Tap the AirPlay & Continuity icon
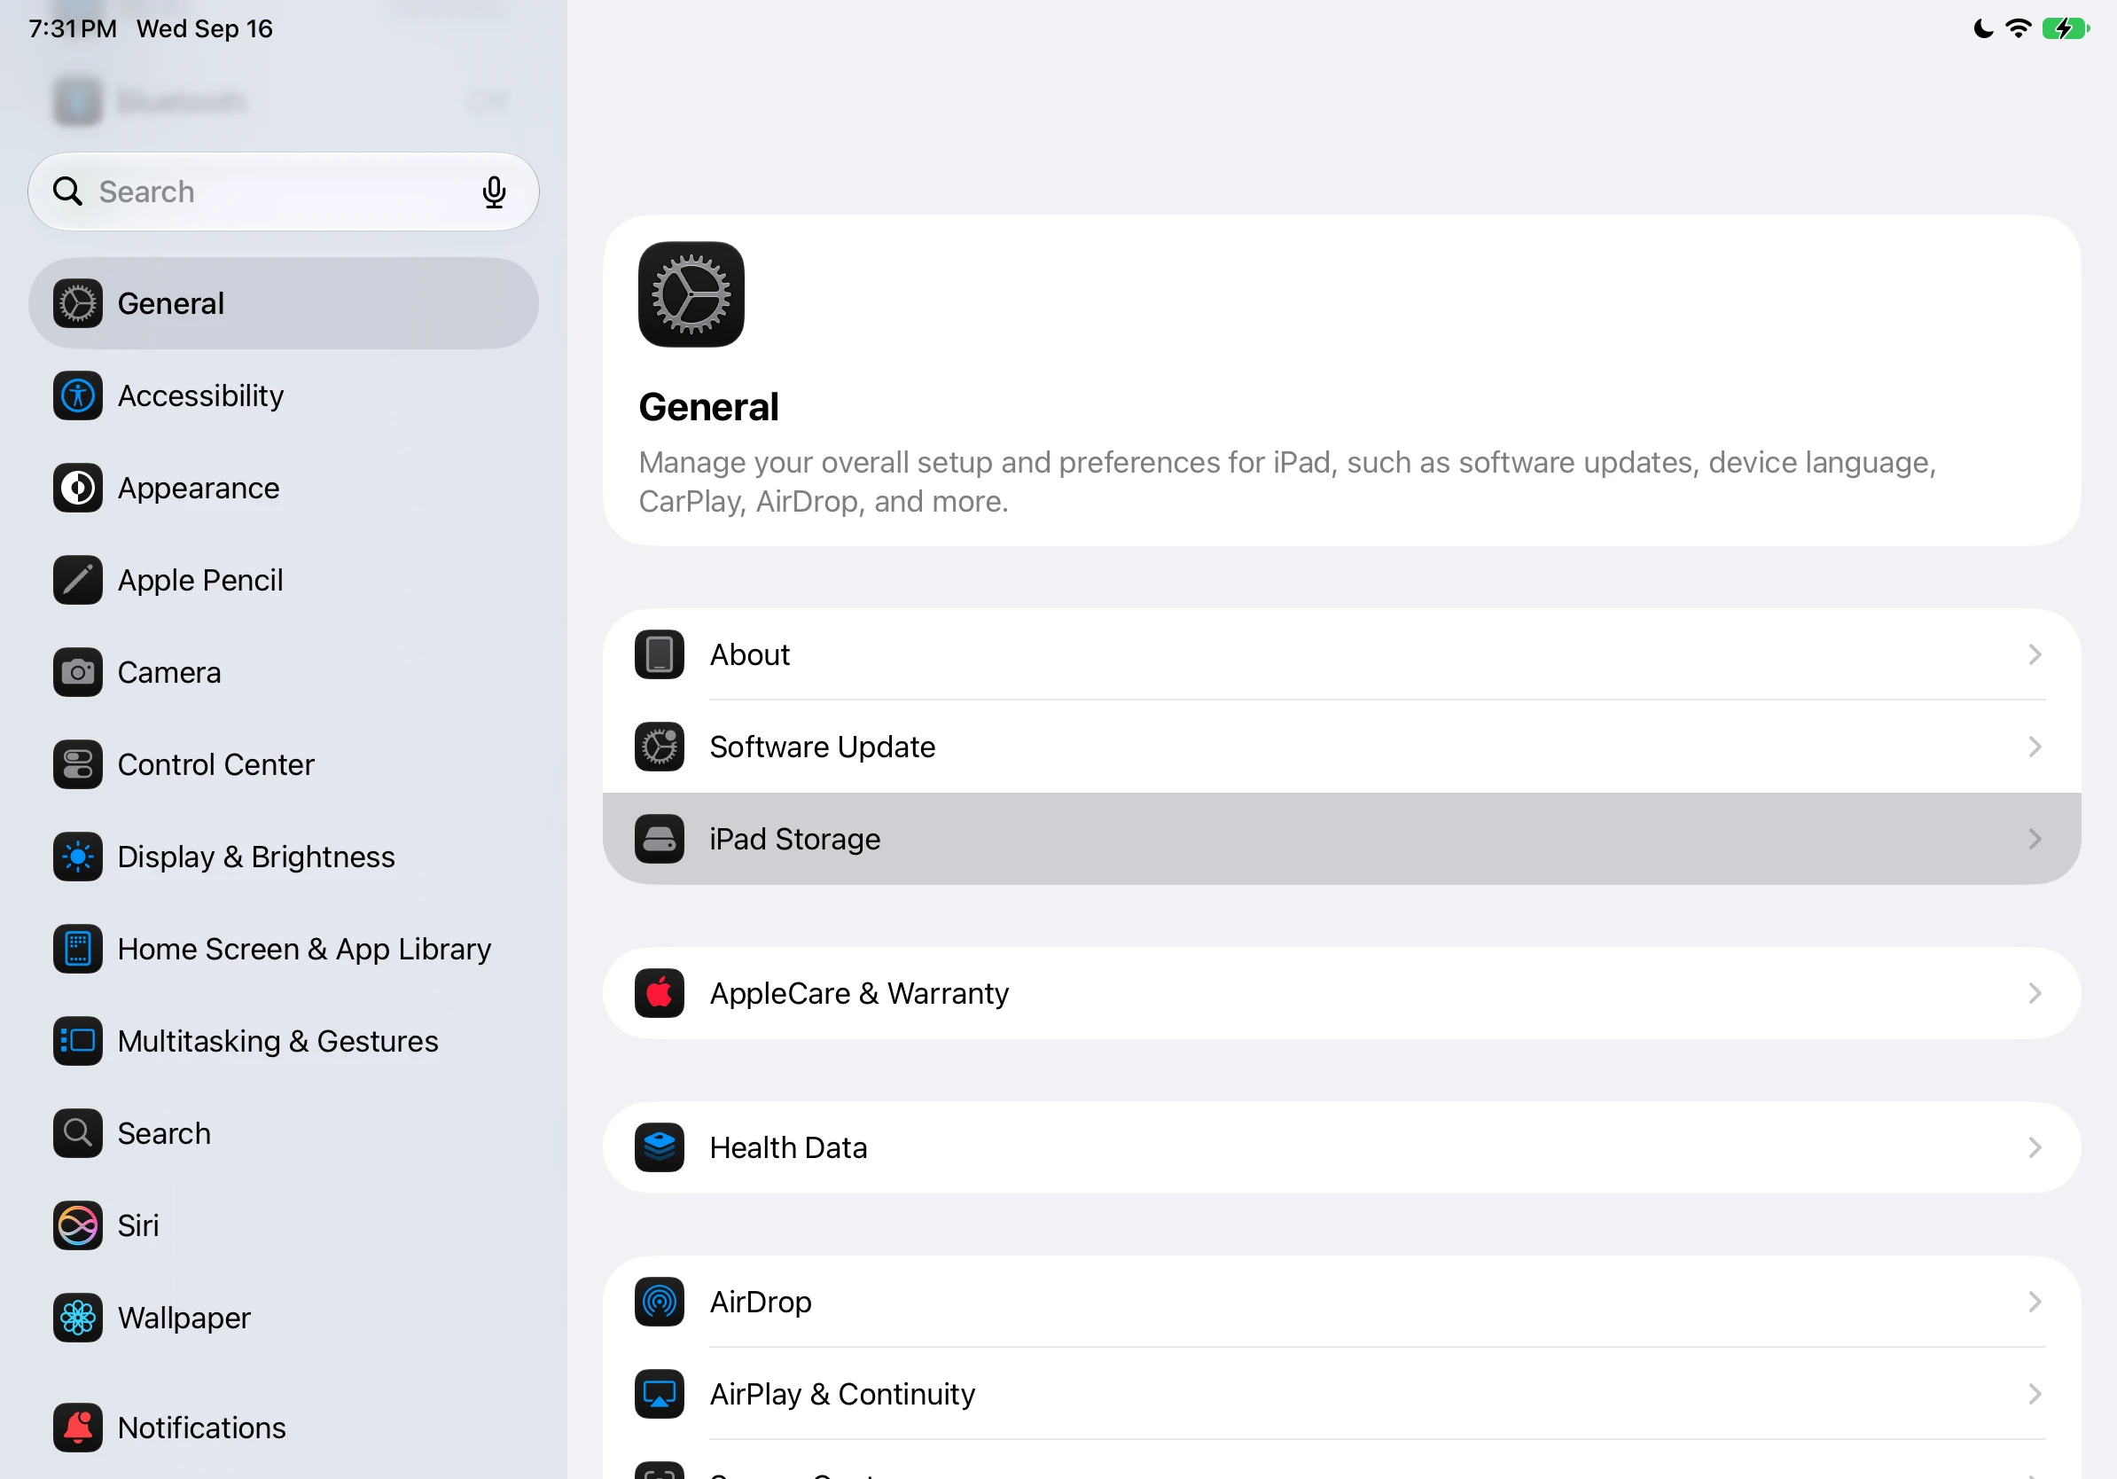2117x1479 pixels. pos(660,1394)
